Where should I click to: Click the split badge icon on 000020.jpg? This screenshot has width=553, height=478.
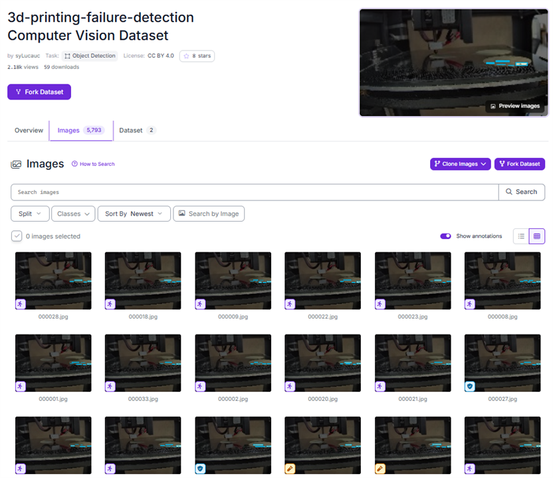click(290, 386)
